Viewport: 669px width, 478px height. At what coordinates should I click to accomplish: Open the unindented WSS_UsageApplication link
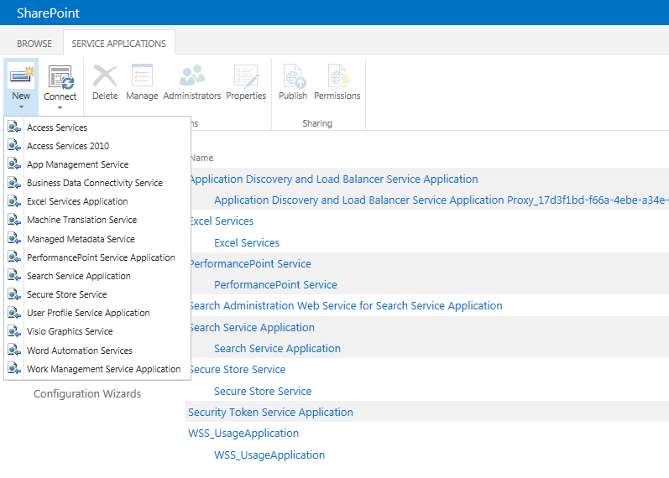coord(243,434)
